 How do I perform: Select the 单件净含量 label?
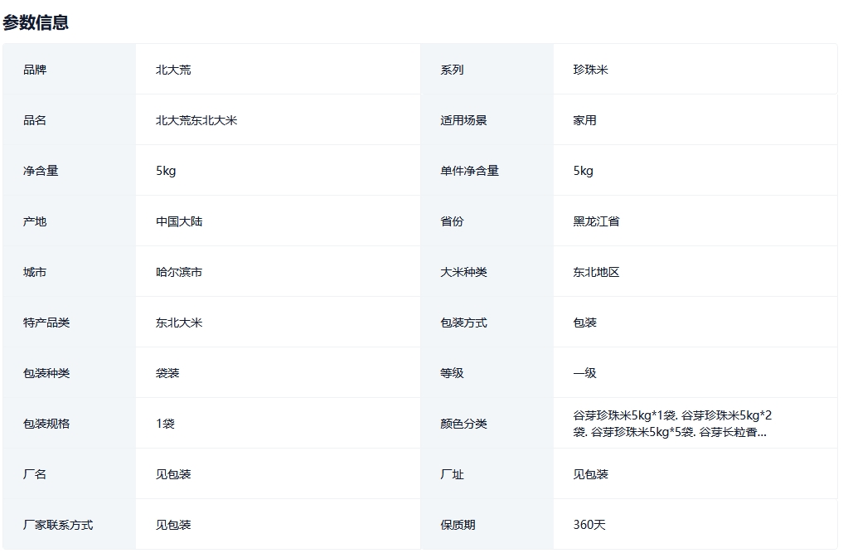pyautogui.click(x=469, y=171)
